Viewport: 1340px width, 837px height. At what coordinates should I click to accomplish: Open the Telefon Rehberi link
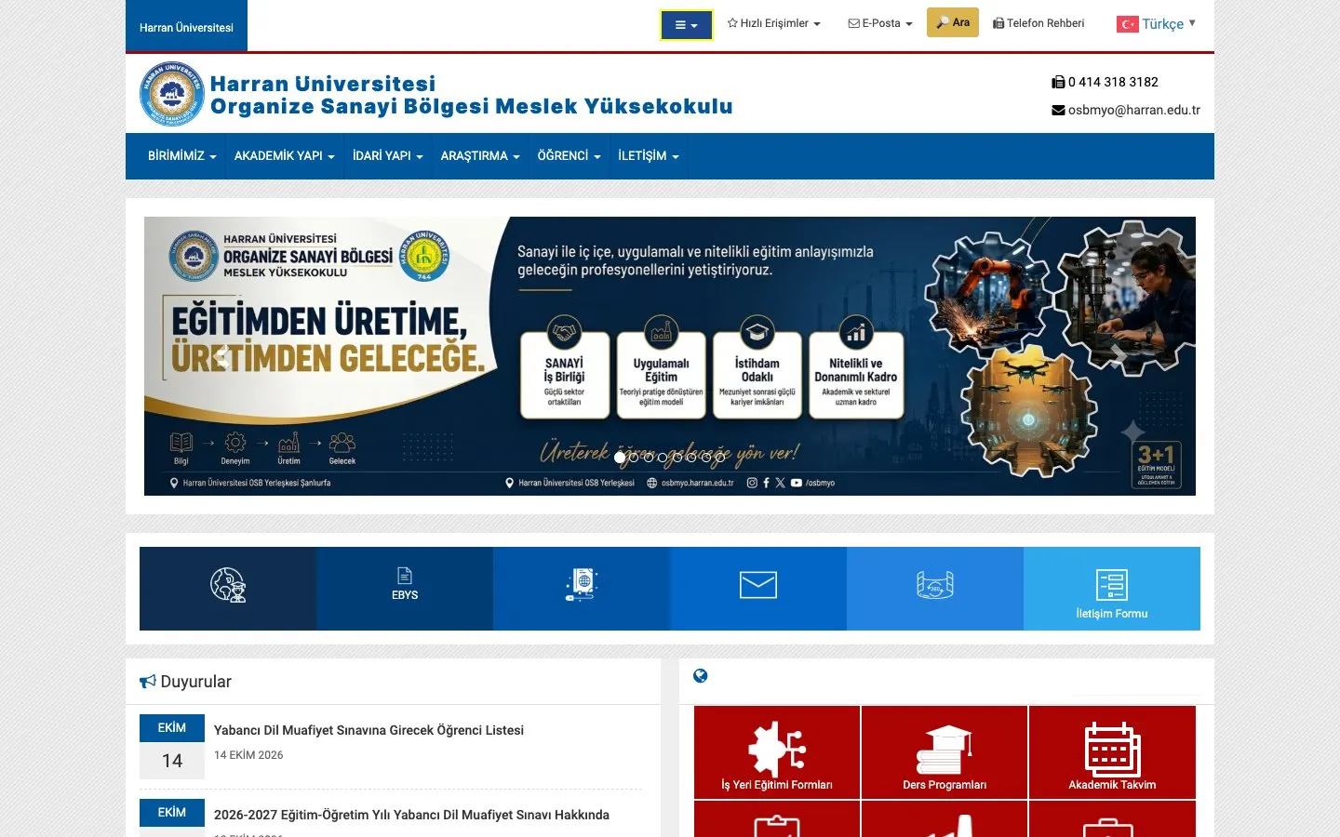click(x=1038, y=23)
